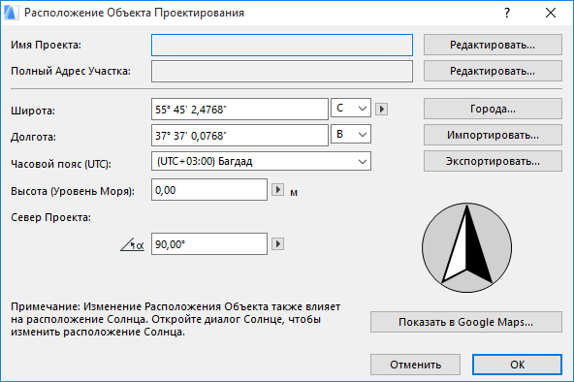Click Показать в Google Maps button
574x382 pixels.
[466, 322]
